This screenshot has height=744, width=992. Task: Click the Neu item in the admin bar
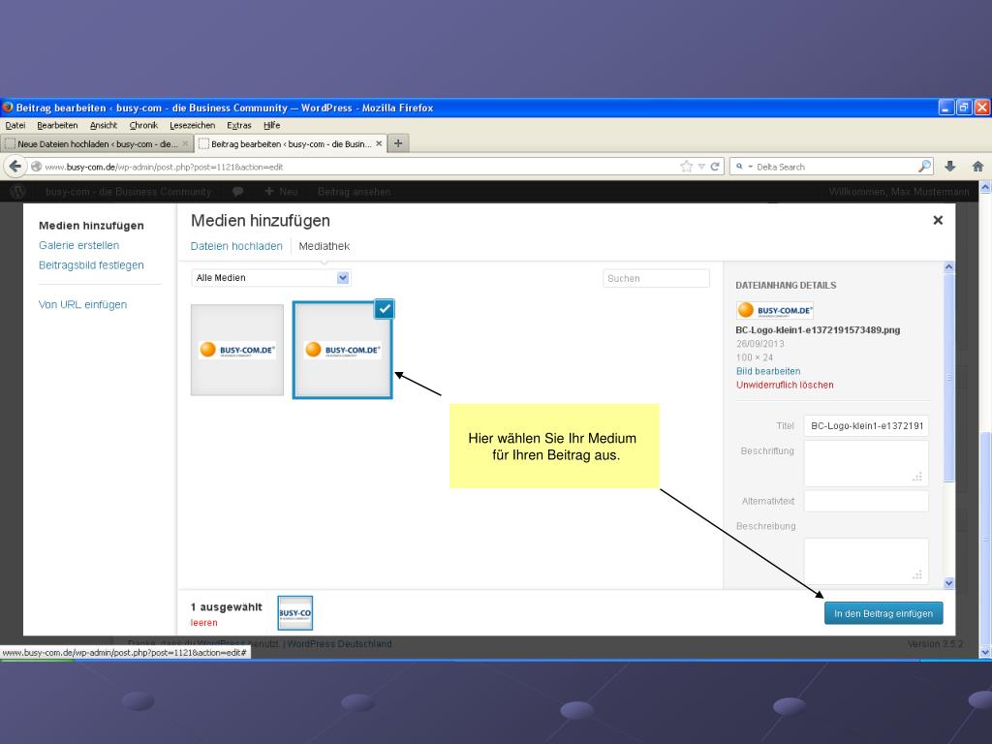[x=281, y=192]
